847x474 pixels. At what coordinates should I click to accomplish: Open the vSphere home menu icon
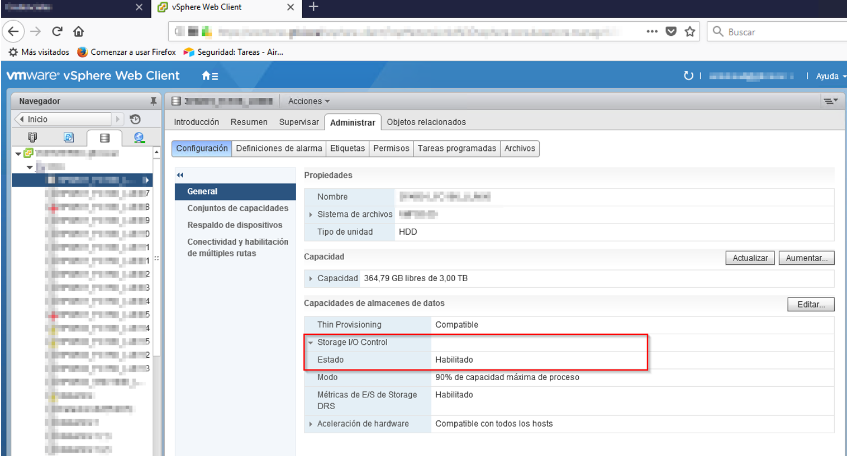pyautogui.click(x=210, y=76)
